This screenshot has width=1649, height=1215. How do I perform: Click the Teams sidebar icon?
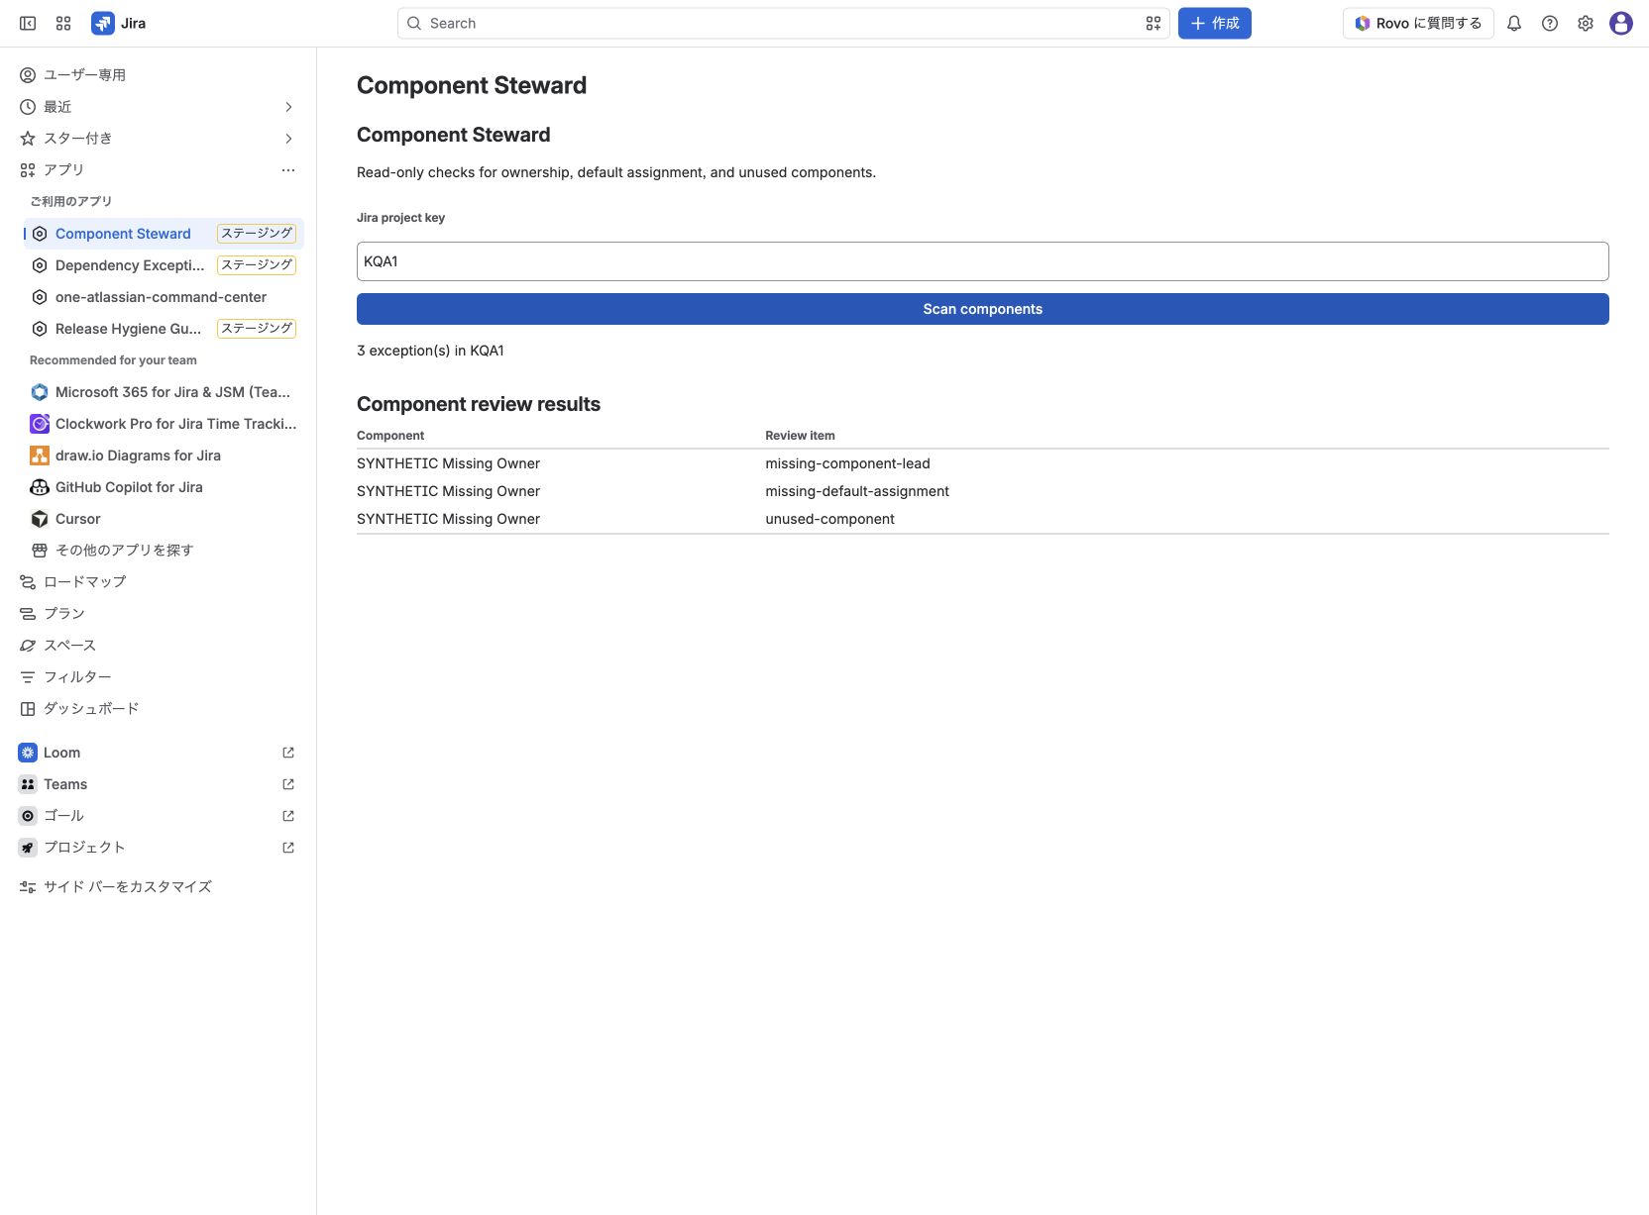click(28, 784)
